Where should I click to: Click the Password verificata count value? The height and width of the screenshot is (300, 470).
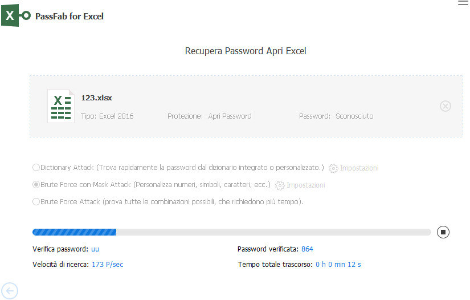[x=307, y=249]
